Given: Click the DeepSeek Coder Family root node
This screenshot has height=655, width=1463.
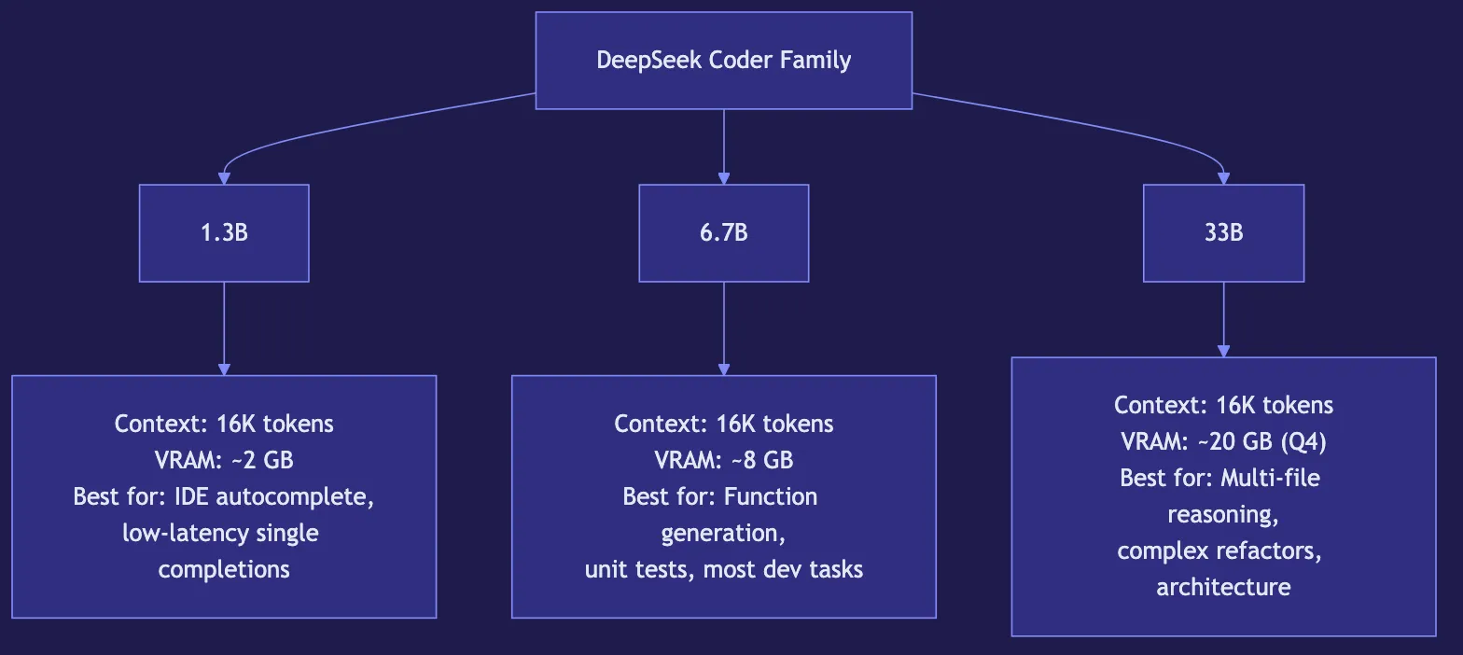Looking at the screenshot, I should [723, 61].
